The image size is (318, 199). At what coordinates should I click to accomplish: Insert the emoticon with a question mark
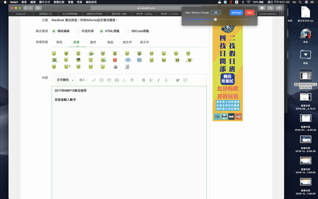click(x=67, y=67)
